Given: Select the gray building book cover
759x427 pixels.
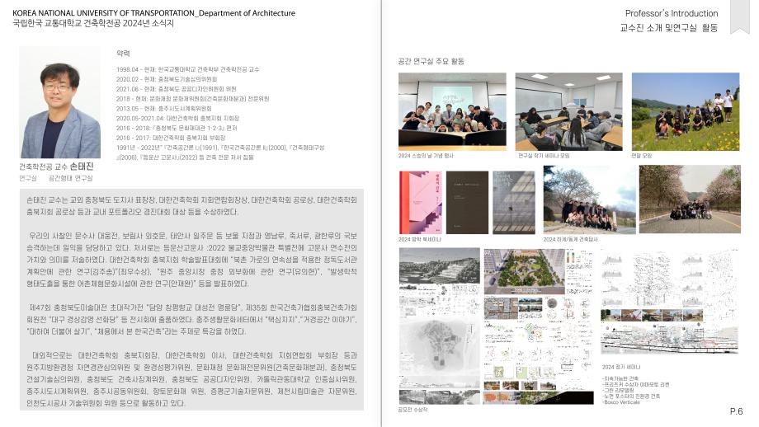Looking at the screenshot, I should pos(514,202).
